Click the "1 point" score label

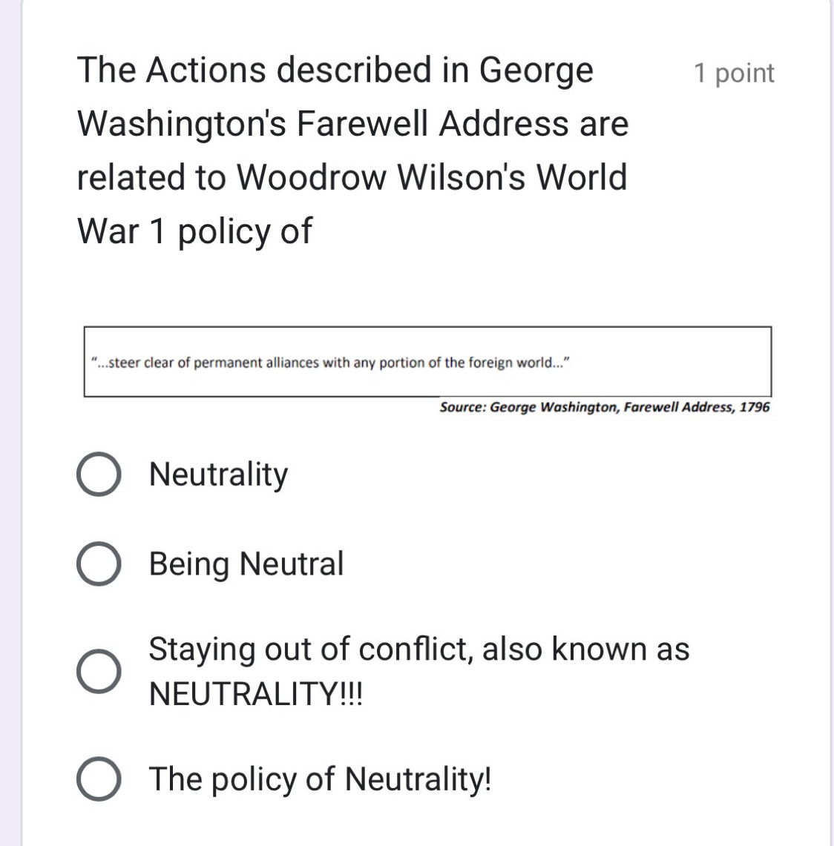[x=733, y=73]
